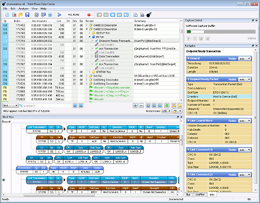Screen dimensions: 260x203
Task: Switch to the Bus tab
Action: (188, 195)
